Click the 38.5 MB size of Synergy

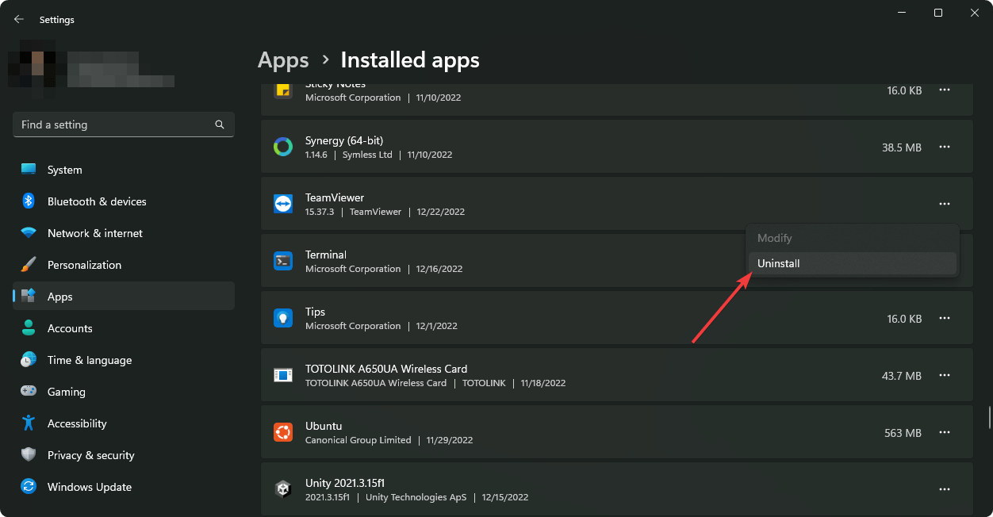902,147
